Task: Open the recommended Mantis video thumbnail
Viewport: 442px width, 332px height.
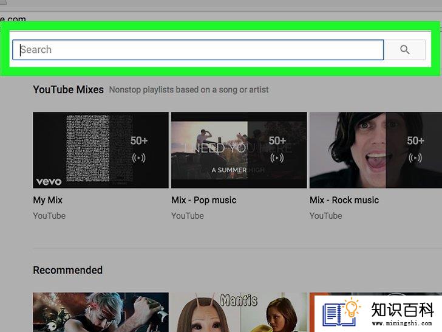Action: (239, 313)
